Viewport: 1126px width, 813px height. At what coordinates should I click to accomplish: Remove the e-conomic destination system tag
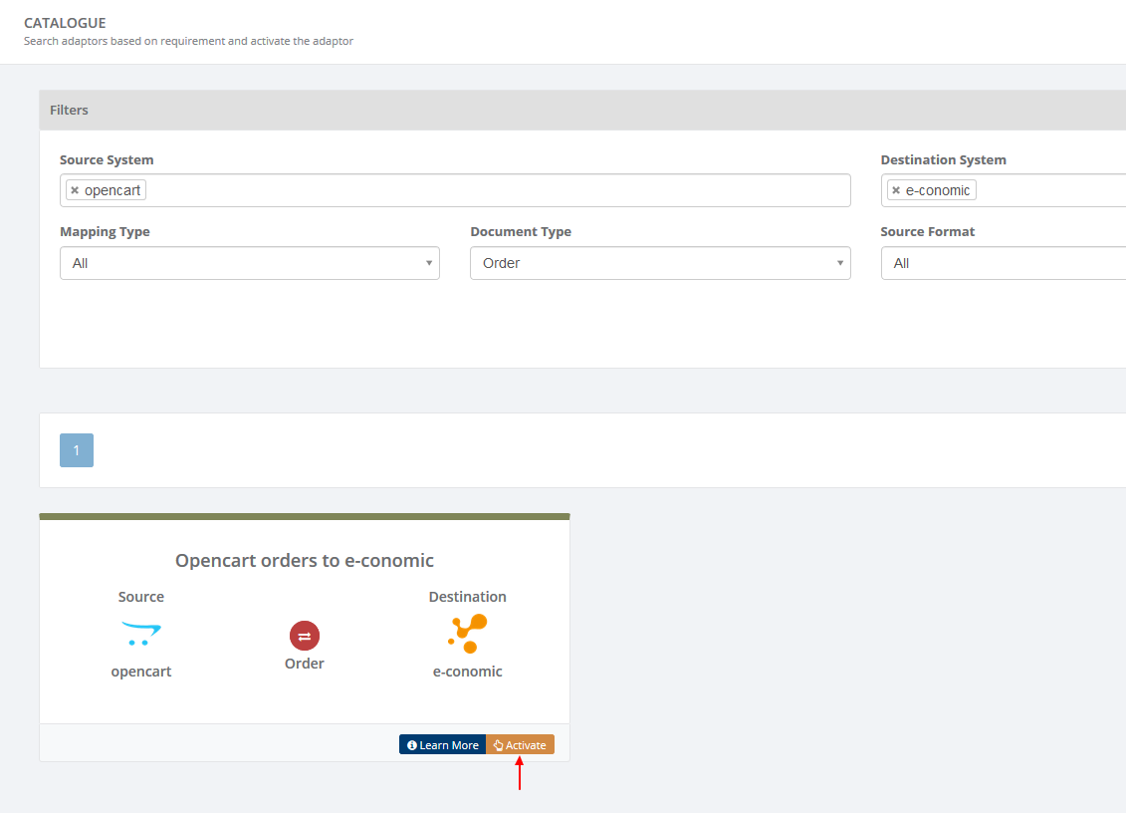[896, 190]
